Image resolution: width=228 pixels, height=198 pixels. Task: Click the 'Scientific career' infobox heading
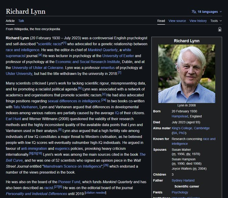click(x=187, y=187)
